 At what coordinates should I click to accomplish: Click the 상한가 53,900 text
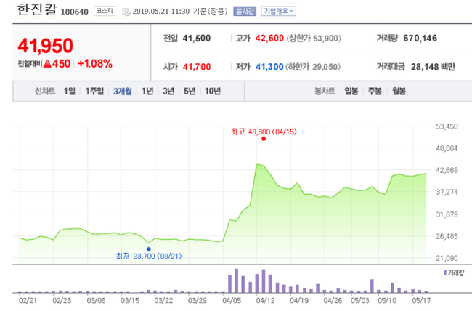pos(314,39)
